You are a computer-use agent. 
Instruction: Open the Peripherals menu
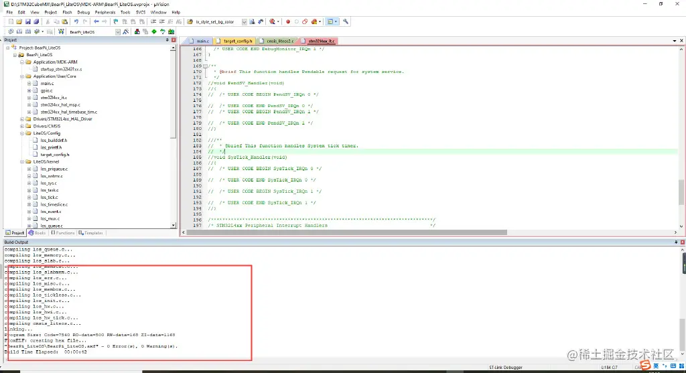click(x=105, y=12)
